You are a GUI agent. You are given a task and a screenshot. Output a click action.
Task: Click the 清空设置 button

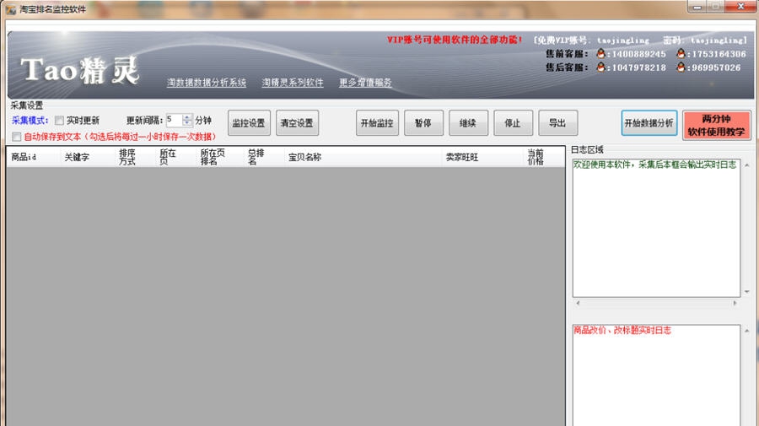coord(297,123)
